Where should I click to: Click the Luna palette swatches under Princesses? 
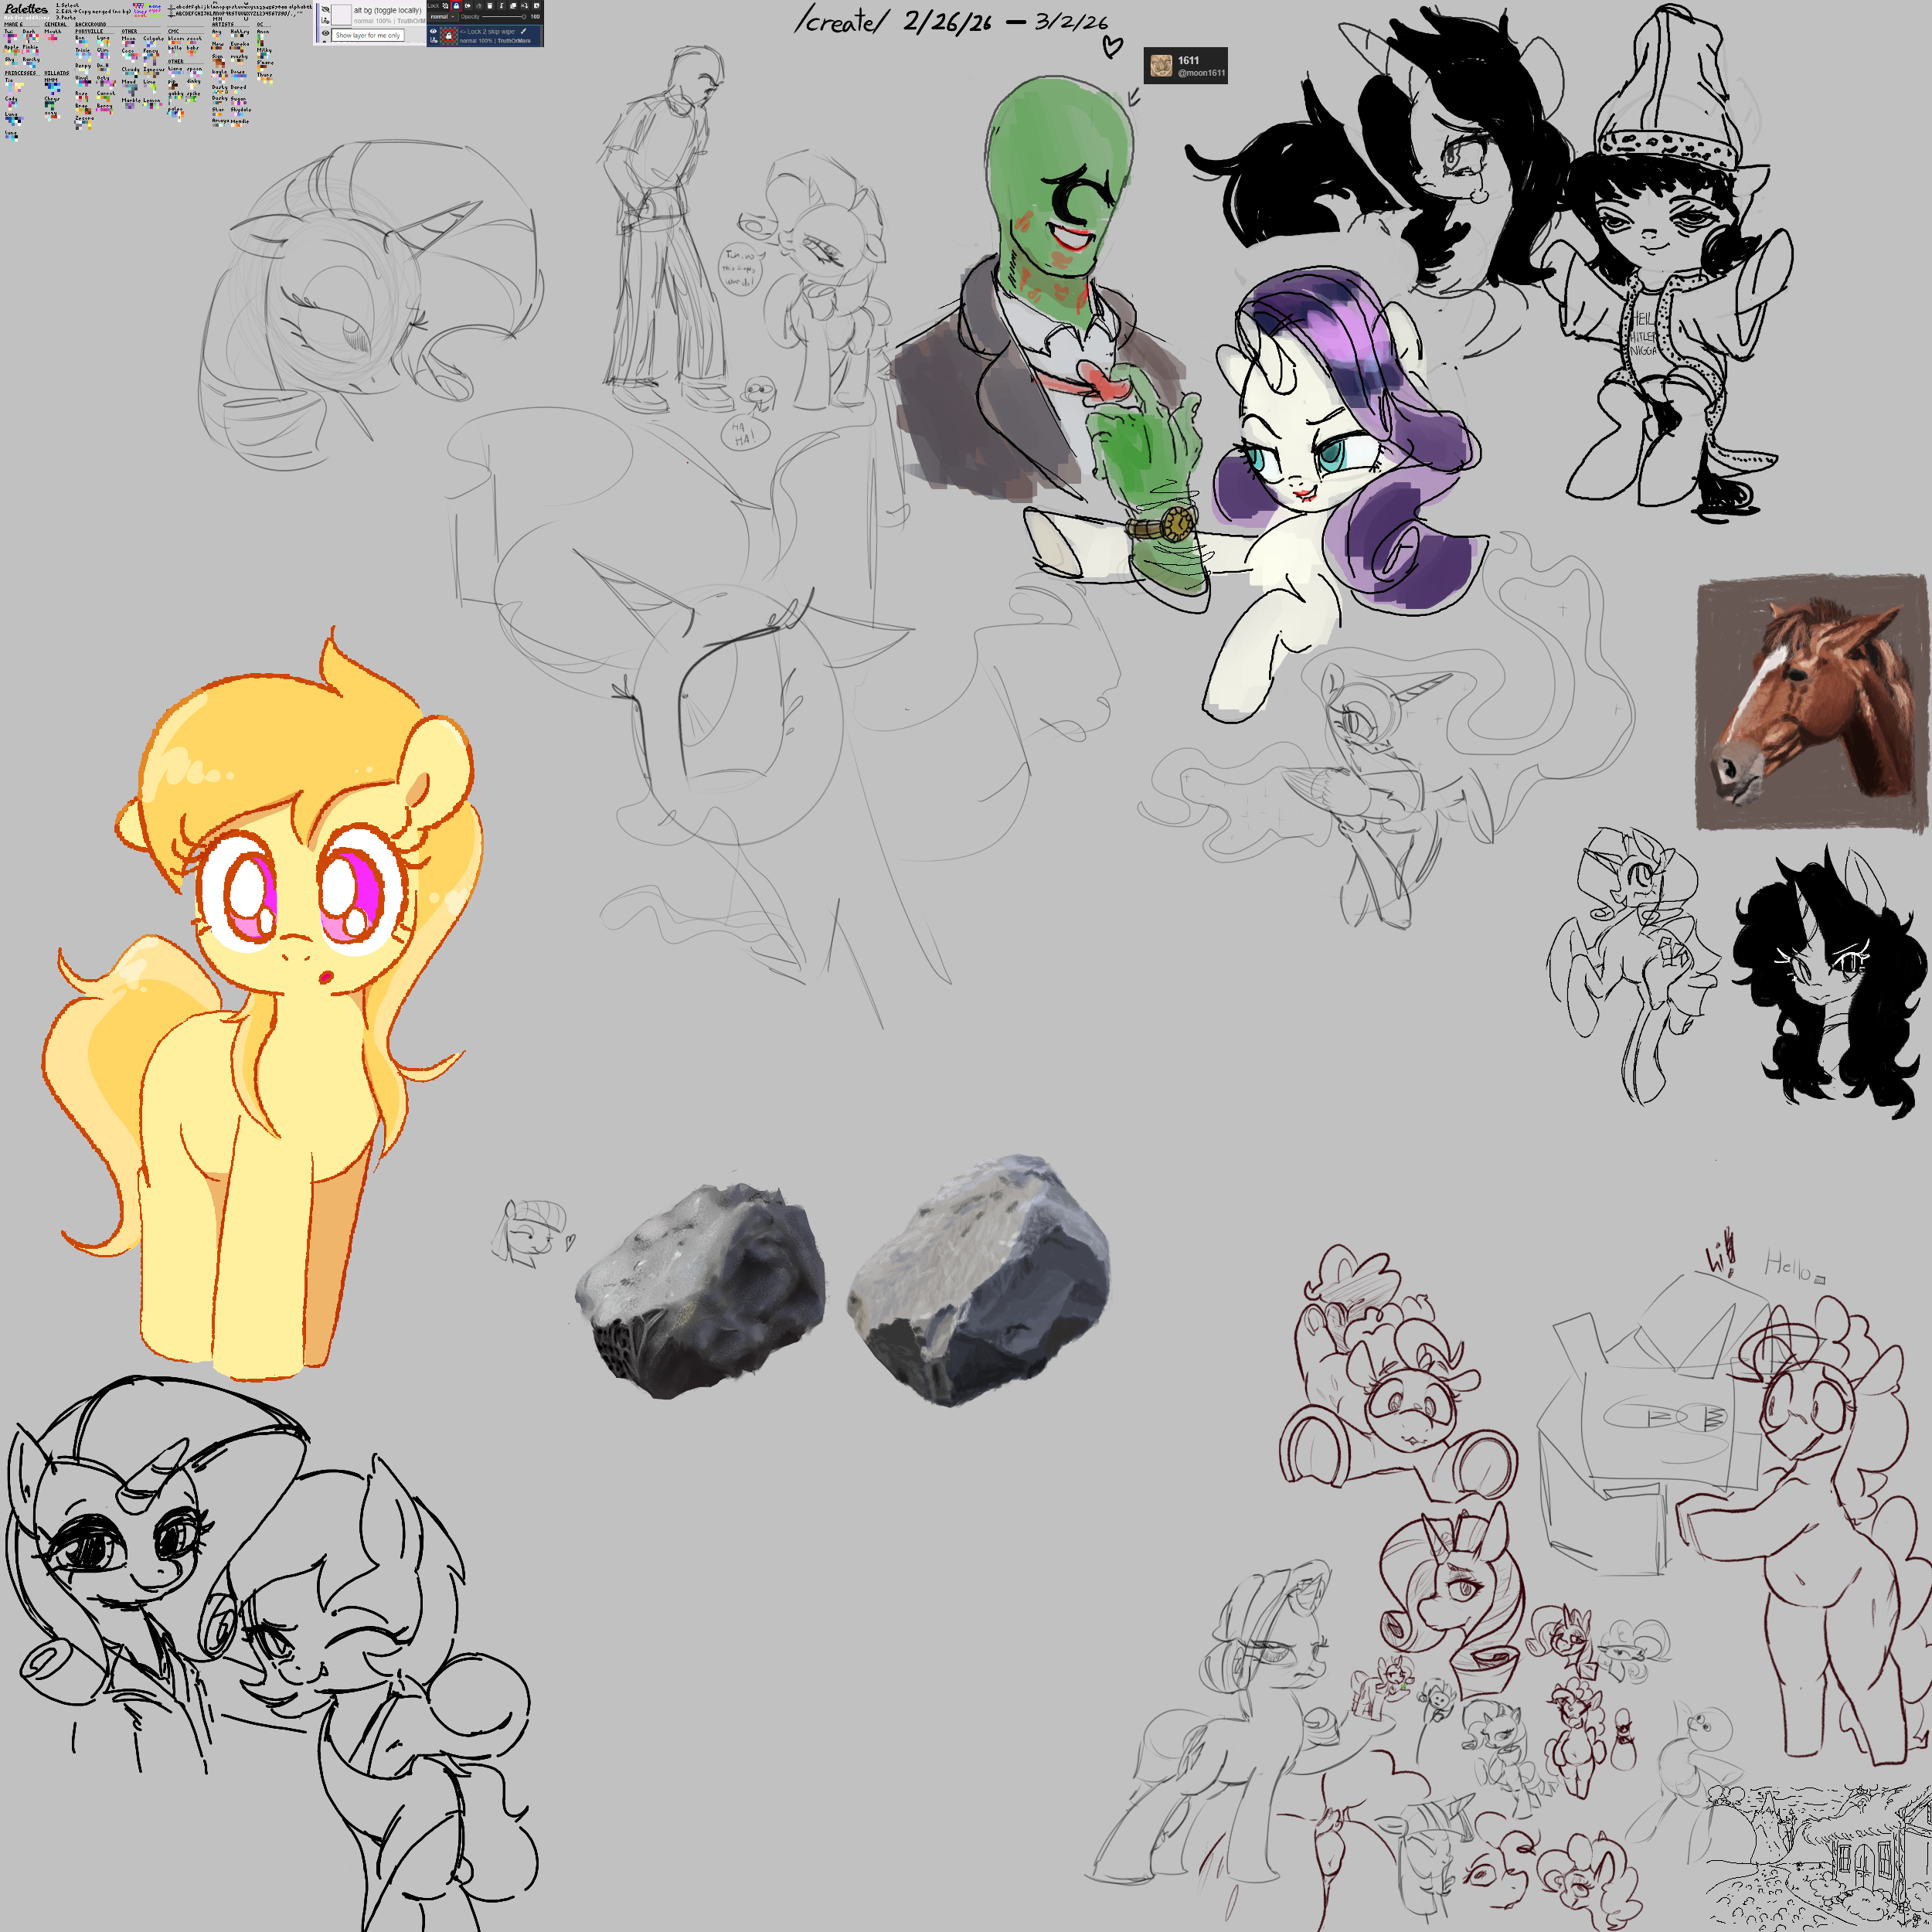(x=14, y=121)
